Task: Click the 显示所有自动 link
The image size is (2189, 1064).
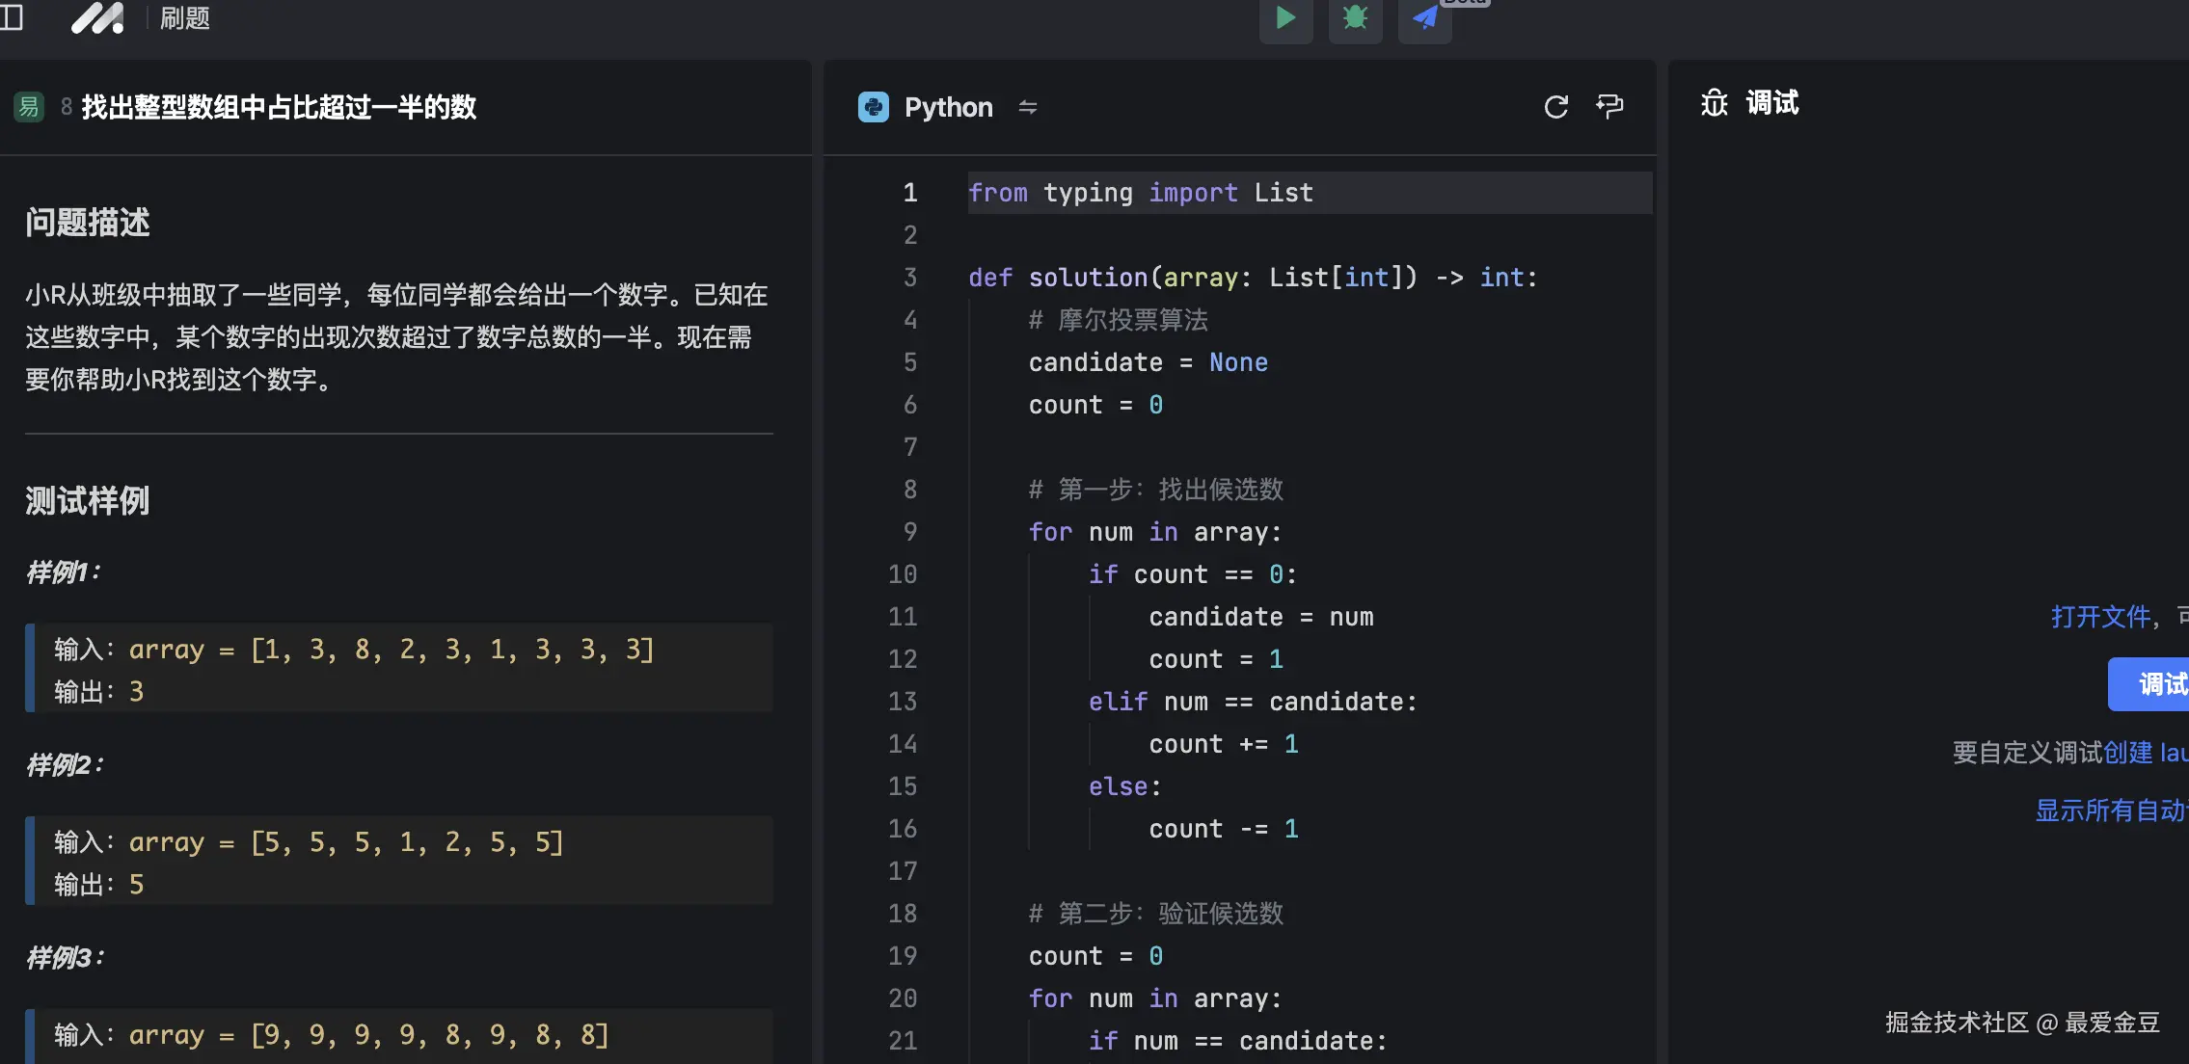Action: pos(2110,811)
